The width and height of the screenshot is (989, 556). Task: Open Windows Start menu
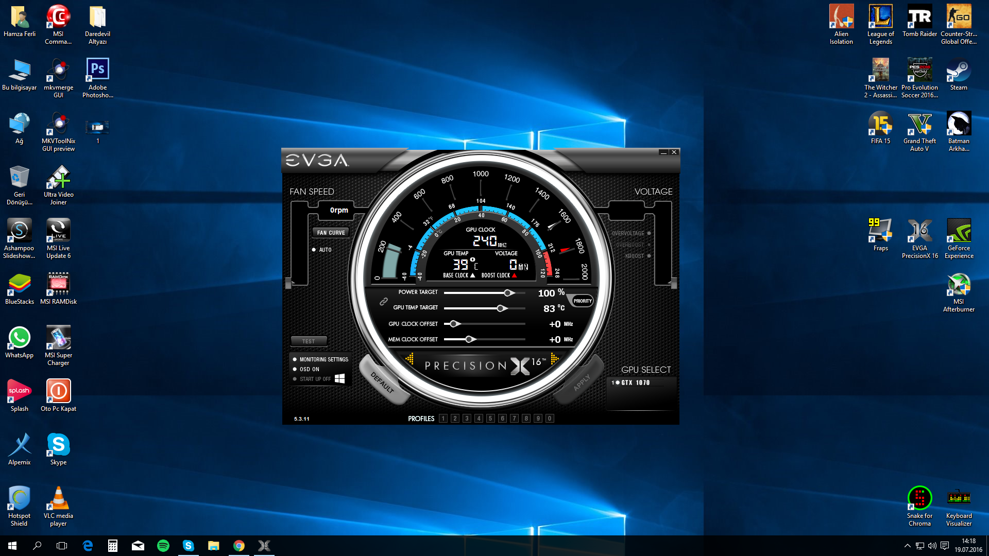12,546
